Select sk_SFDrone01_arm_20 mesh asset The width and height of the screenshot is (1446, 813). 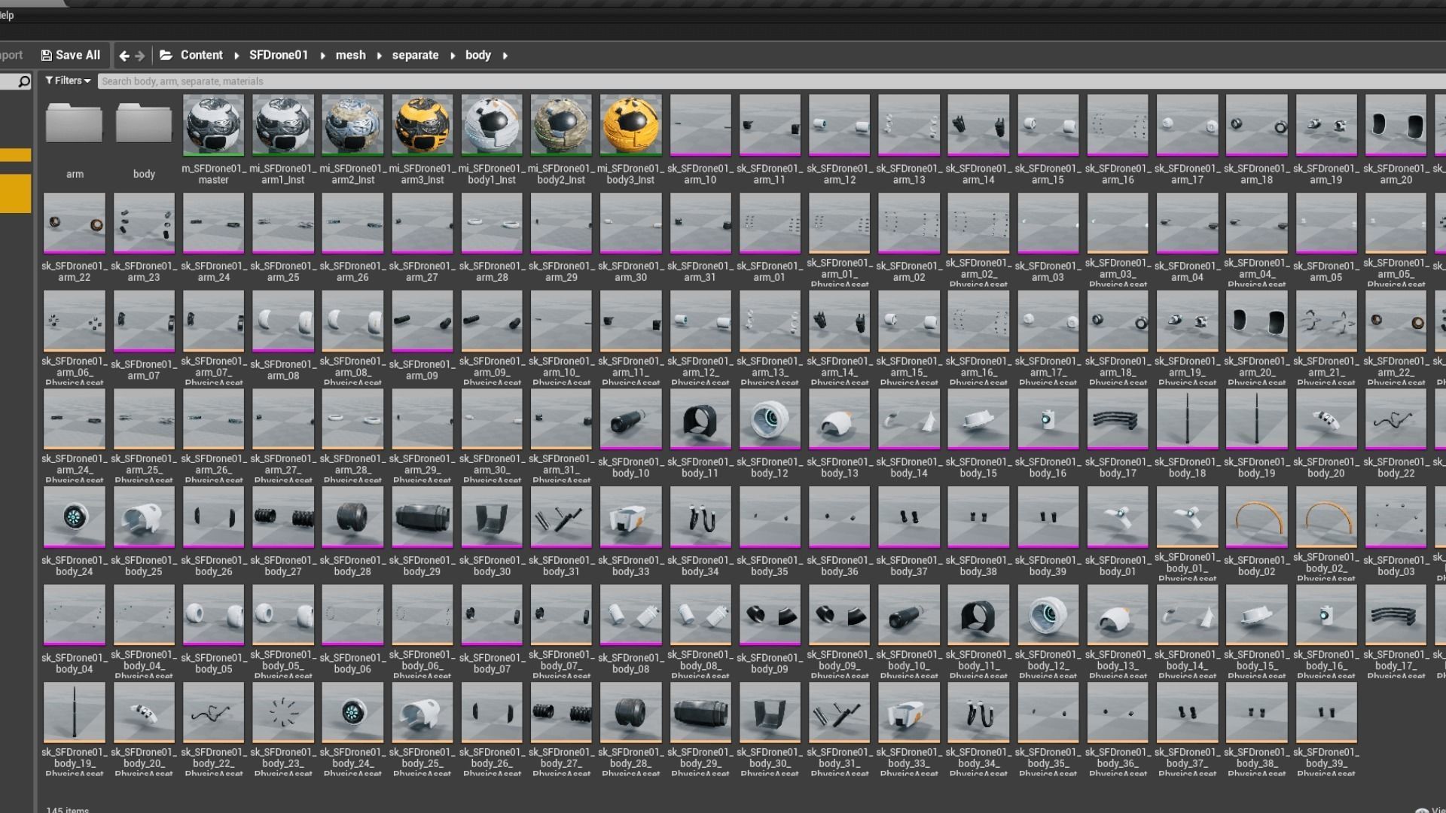(1396, 125)
